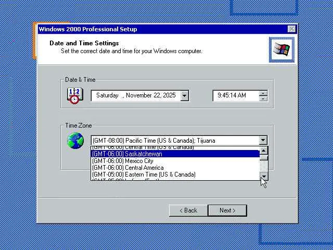The width and height of the screenshot is (333, 250).
Task: Select Central Time (US & Canada) entry
Action: tap(175, 148)
